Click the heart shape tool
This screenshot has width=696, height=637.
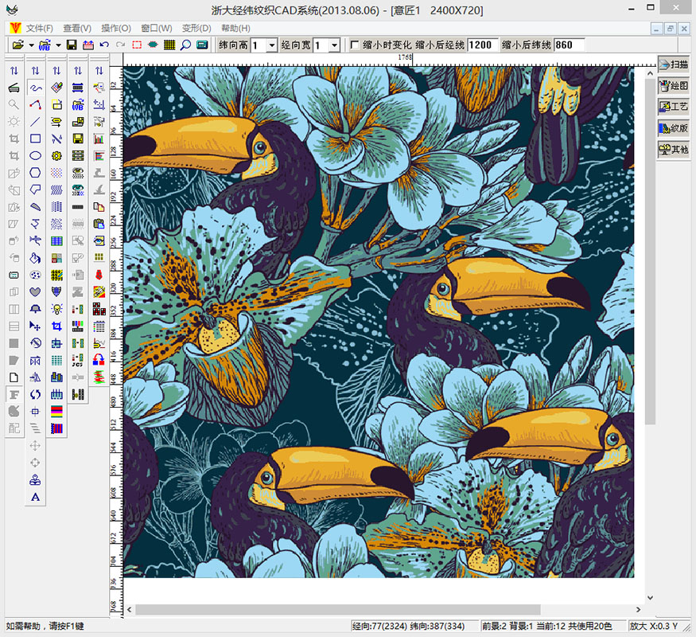35,291
